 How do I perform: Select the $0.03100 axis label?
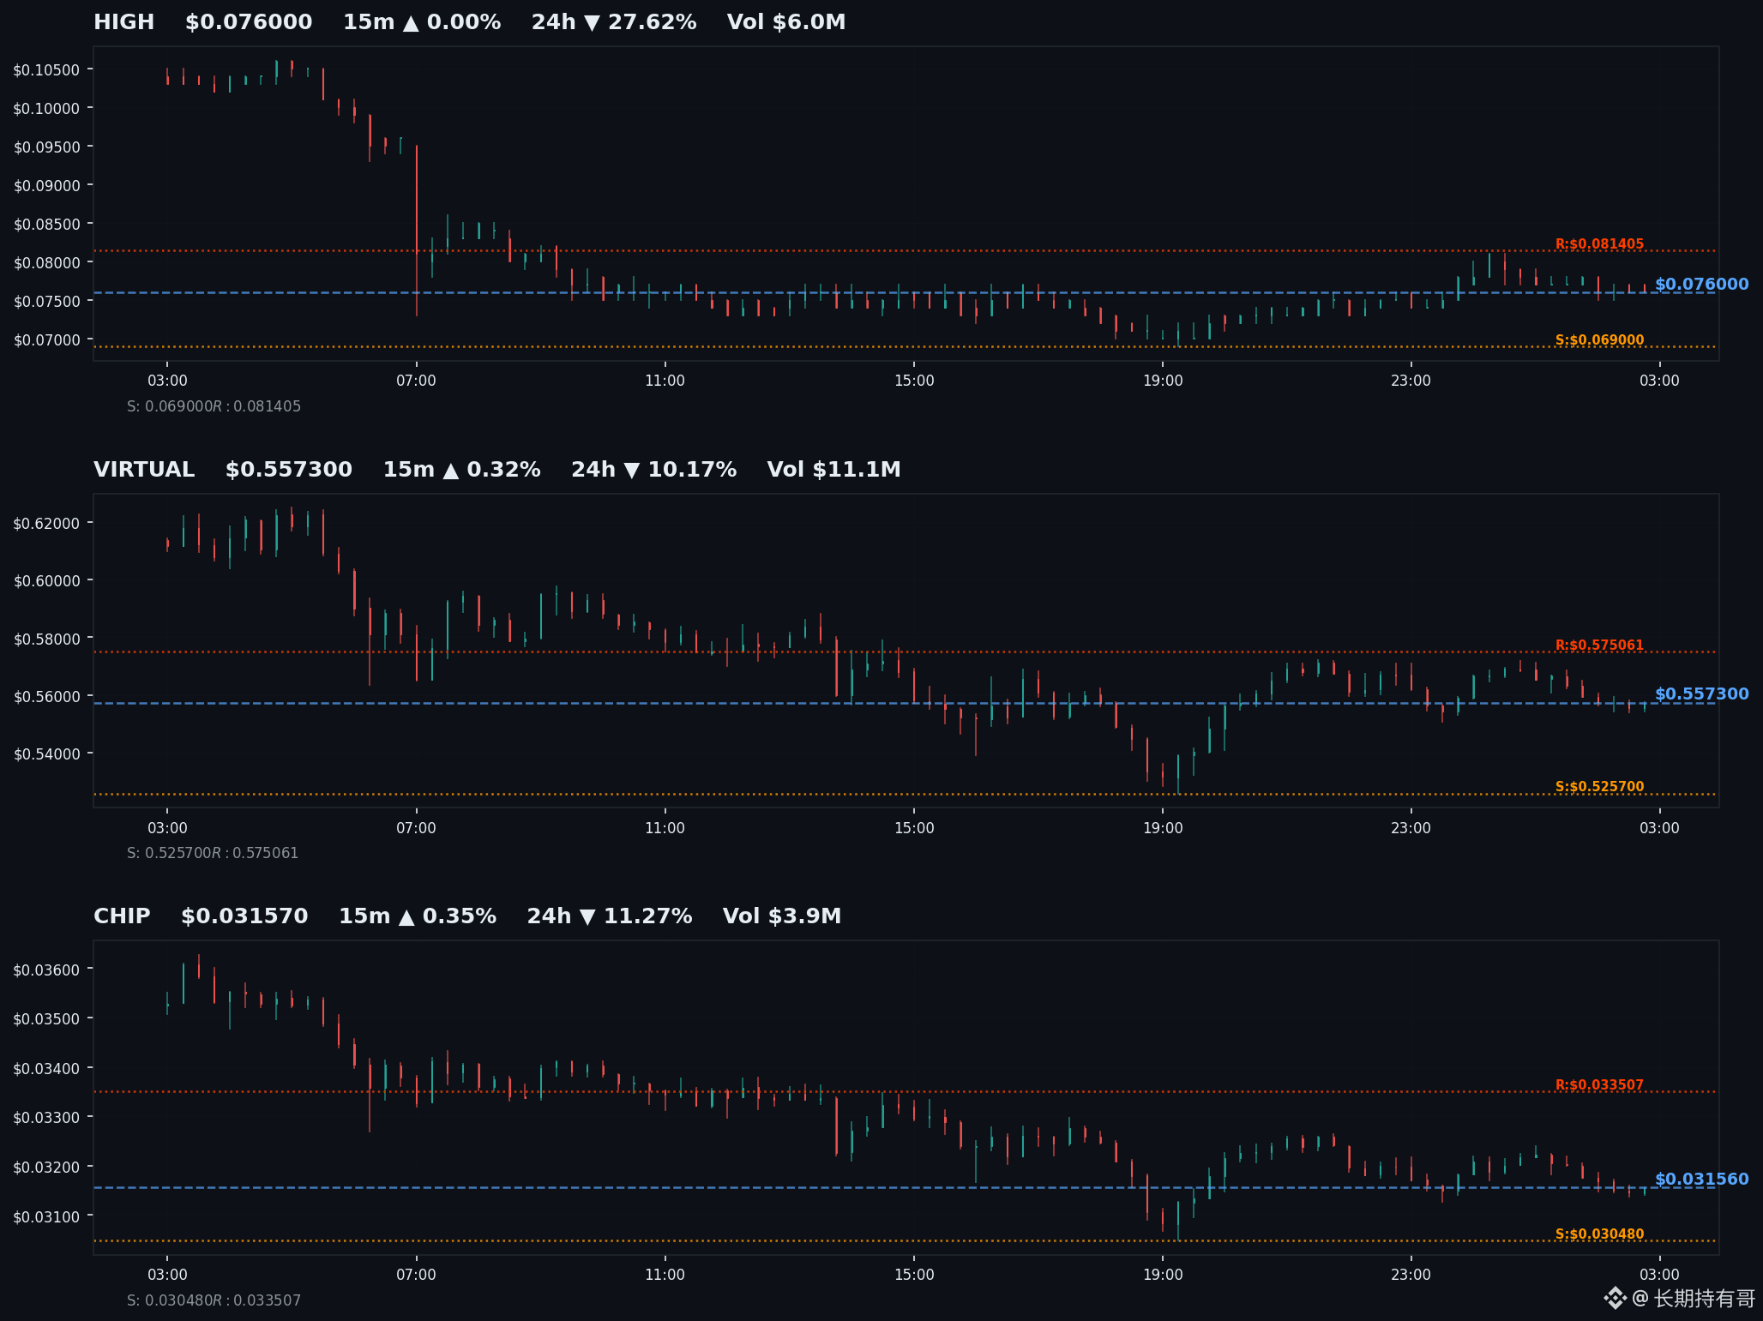[x=46, y=1217]
